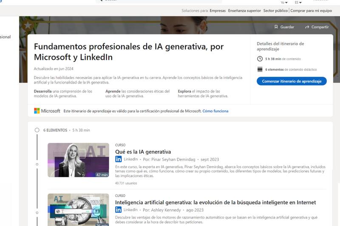Click the author text Por: Ashley Kennedy
Screen dimensions: 340x226
[x=162, y=210]
